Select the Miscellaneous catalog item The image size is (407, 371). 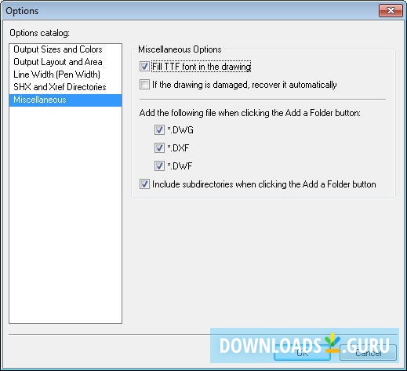65,100
